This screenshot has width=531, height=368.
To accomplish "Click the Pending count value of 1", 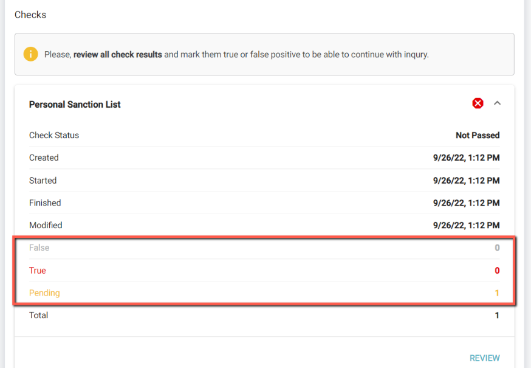I will click(497, 293).
